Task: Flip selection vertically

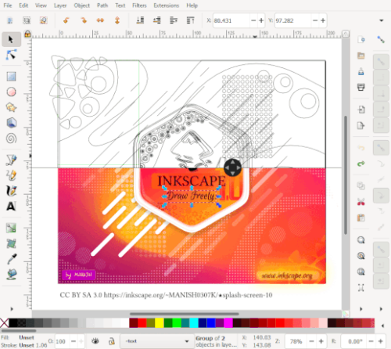Action: [117, 20]
